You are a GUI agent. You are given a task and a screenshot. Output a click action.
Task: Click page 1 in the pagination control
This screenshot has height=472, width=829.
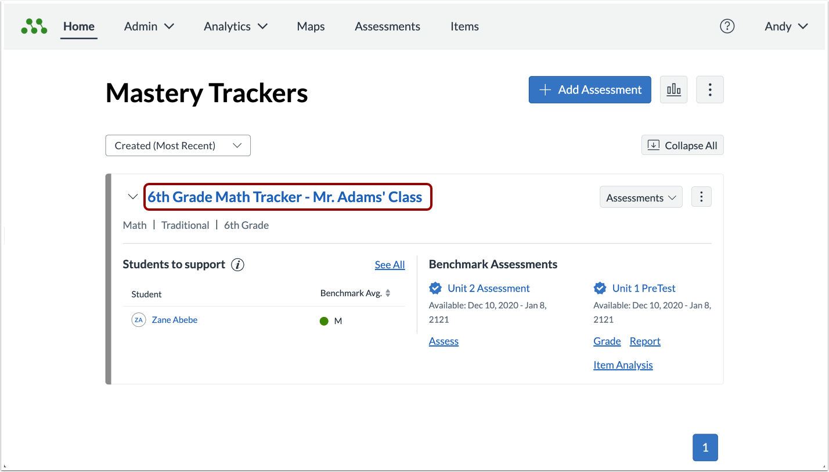point(705,447)
